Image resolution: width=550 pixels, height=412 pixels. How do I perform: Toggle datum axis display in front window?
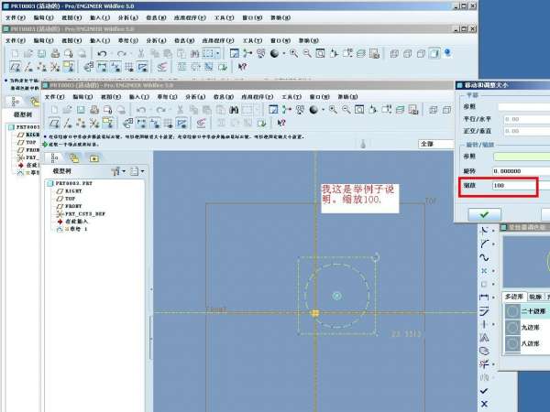pyautogui.click(x=67, y=123)
